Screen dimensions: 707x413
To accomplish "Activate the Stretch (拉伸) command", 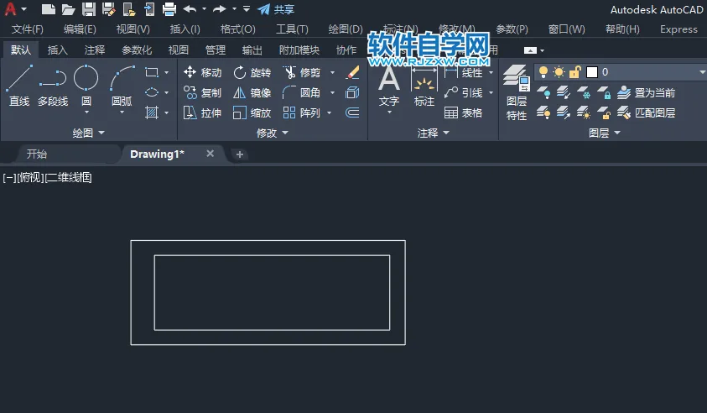I will 202,112.
